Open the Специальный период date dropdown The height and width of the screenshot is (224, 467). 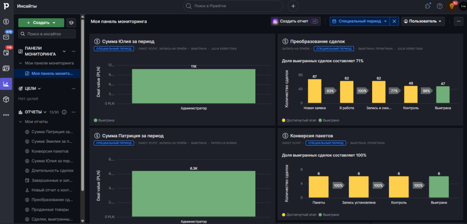pyautogui.click(x=359, y=21)
